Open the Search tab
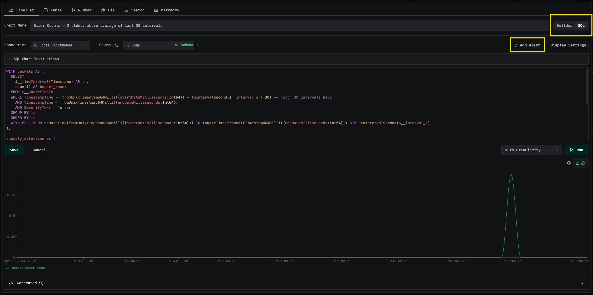 (134, 10)
